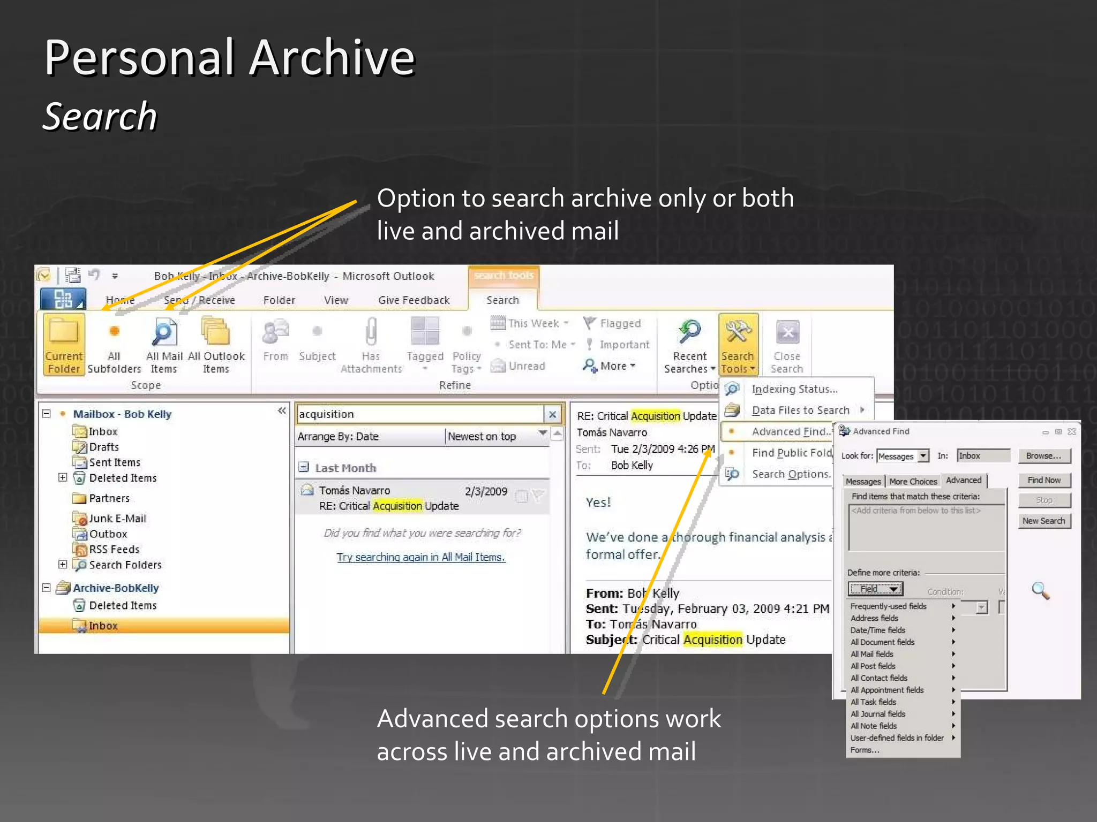Open the File backstage button
The image size is (1097, 822).
[x=63, y=299]
